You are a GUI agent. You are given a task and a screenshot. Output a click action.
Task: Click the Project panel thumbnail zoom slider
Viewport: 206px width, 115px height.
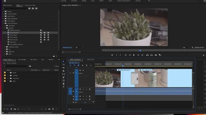tap(22, 109)
